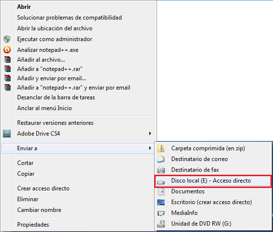Click the DVD drive icon for Unidad de DVD RW
Screen dimensions: 273x232
coord(161,224)
